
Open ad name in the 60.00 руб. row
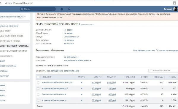point(54,94)
